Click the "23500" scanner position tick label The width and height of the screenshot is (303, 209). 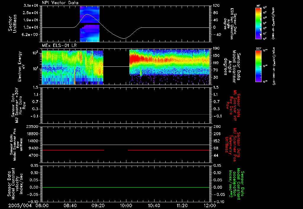(32, 126)
